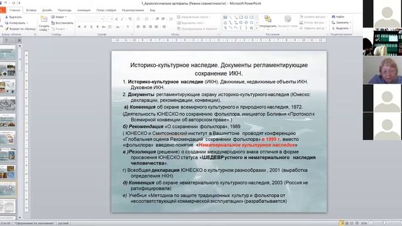Open the font name combo box
This screenshot has width=402, height=226.
click(90, 19)
